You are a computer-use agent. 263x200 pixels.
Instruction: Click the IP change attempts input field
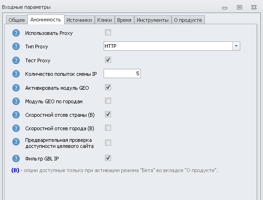coord(122,73)
